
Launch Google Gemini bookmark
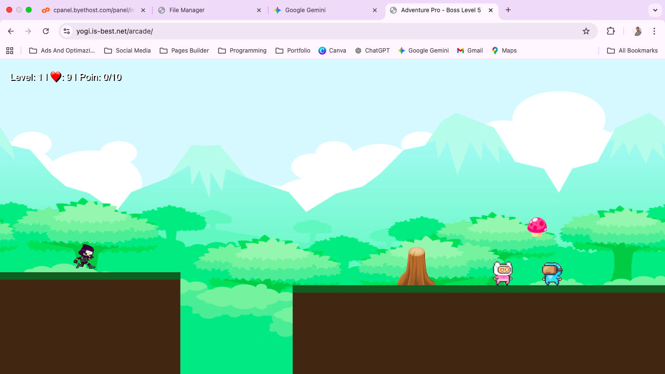423,50
